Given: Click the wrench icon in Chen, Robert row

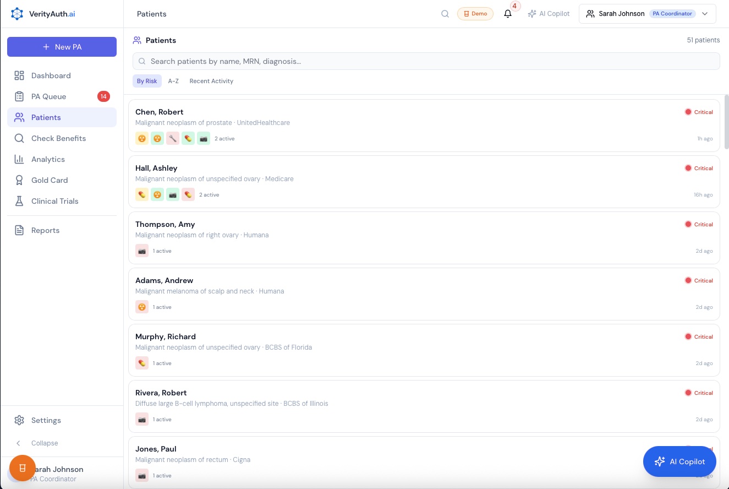Looking at the screenshot, I should [x=173, y=139].
